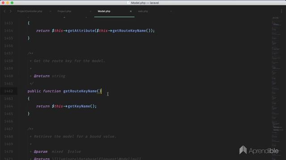Screen dimensions: 286x160
Task: Click the comment 'Get the route key for the model.'
Action: point(70,61)
